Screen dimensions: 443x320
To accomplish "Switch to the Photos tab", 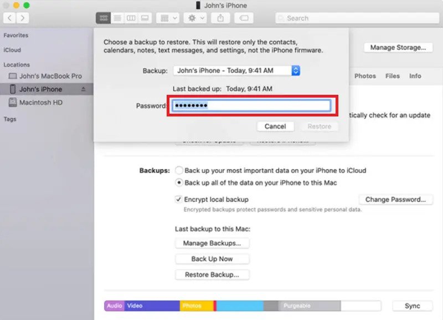I will [365, 76].
